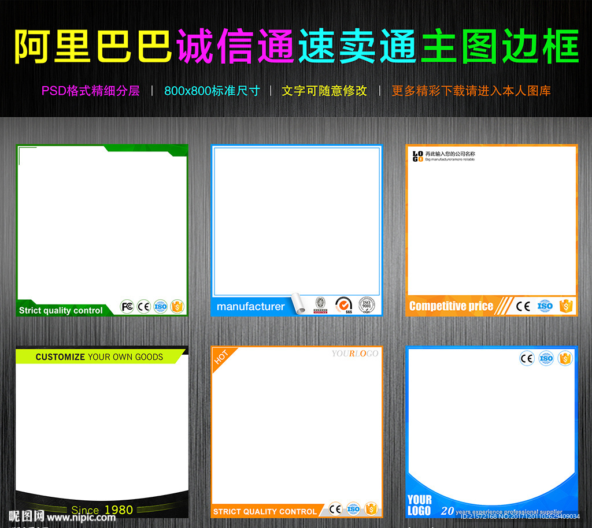Click the CE badge in green frame

143,307
